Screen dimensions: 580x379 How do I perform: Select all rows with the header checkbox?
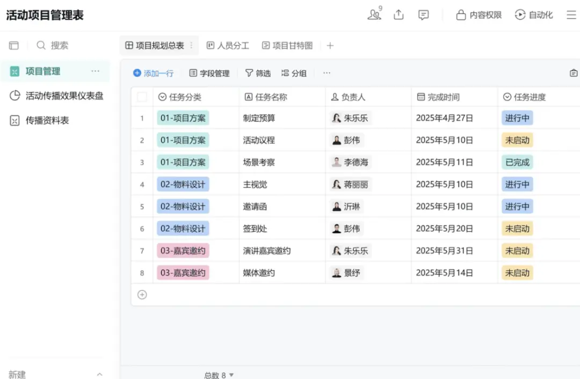click(142, 96)
